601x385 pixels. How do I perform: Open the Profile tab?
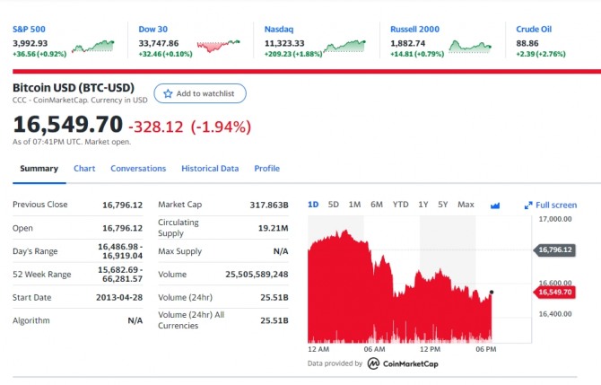click(267, 169)
